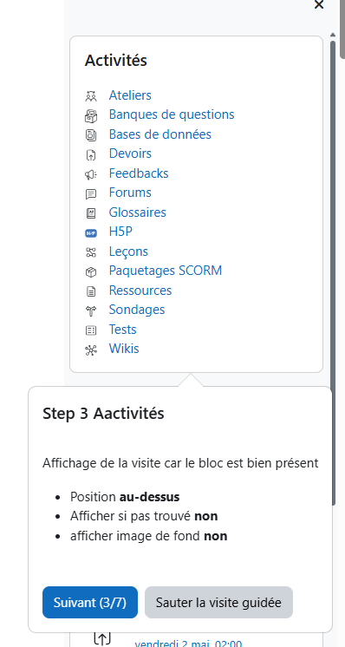Close the block drawer with X
This screenshot has height=647, width=345.
click(x=319, y=4)
